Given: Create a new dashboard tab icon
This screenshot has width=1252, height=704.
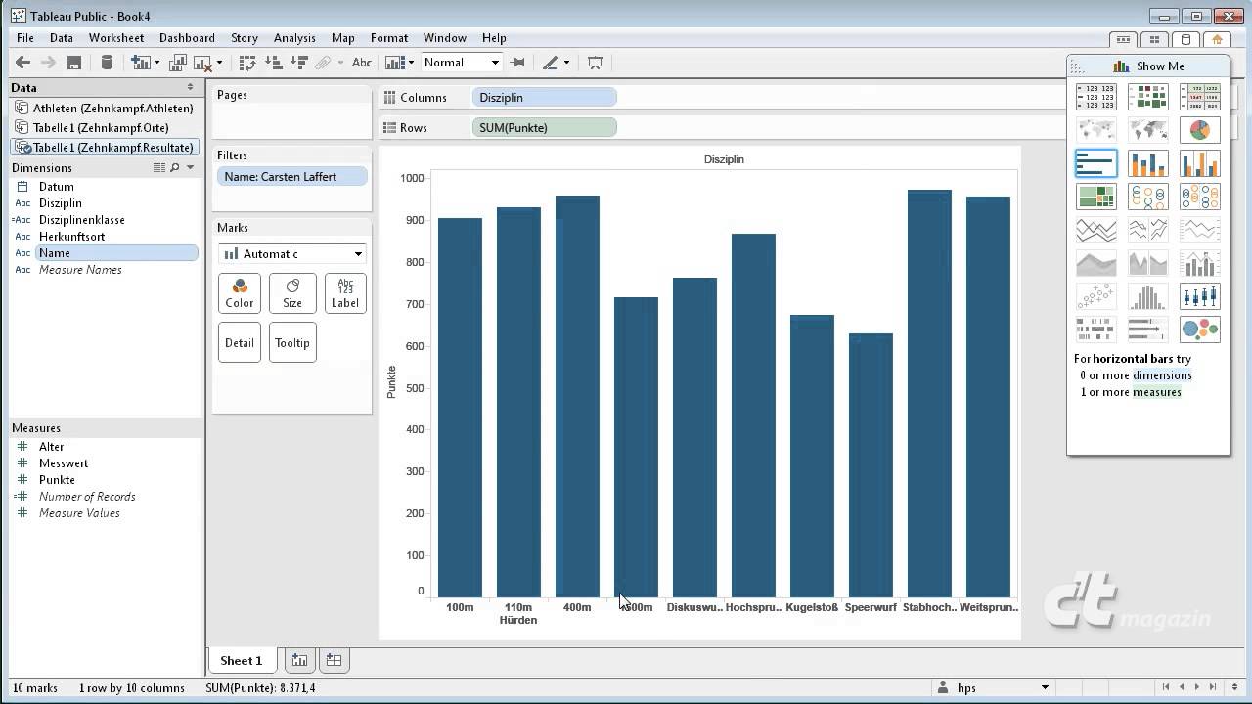Looking at the screenshot, I should coord(334,660).
